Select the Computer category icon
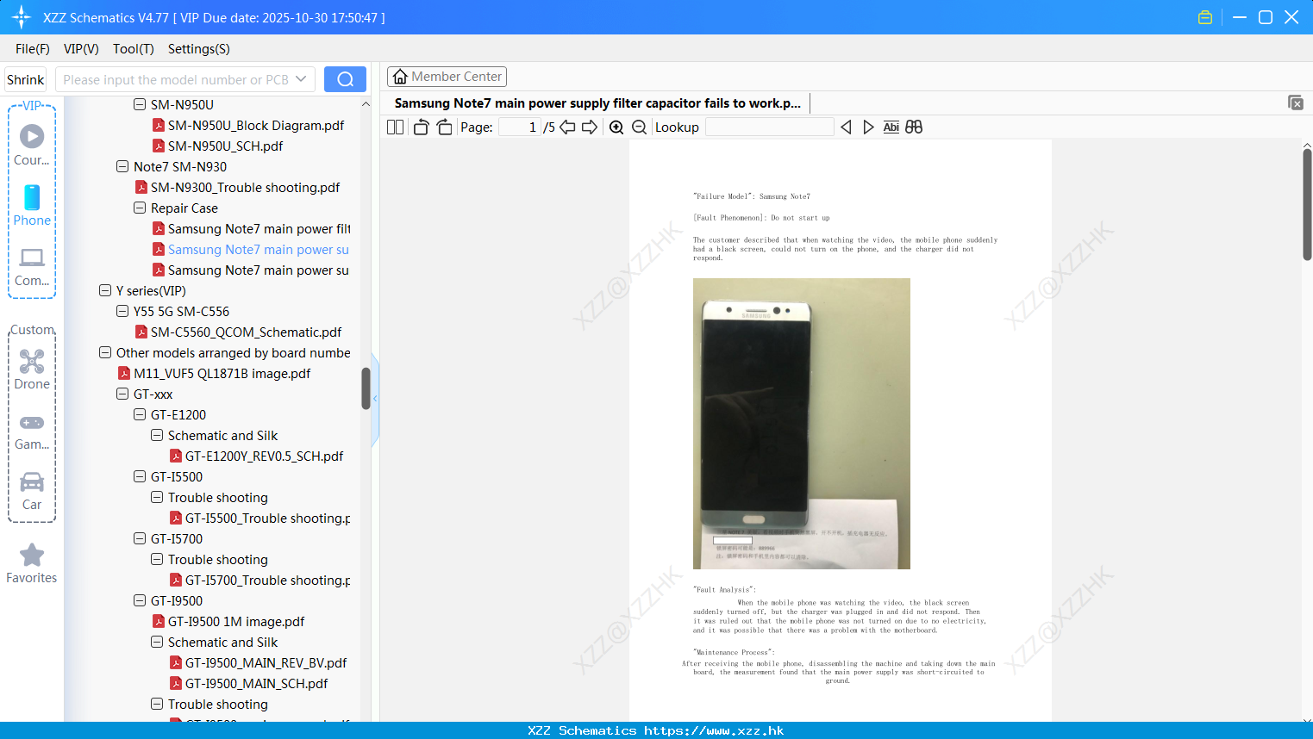This screenshot has height=739, width=1313. click(x=32, y=266)
